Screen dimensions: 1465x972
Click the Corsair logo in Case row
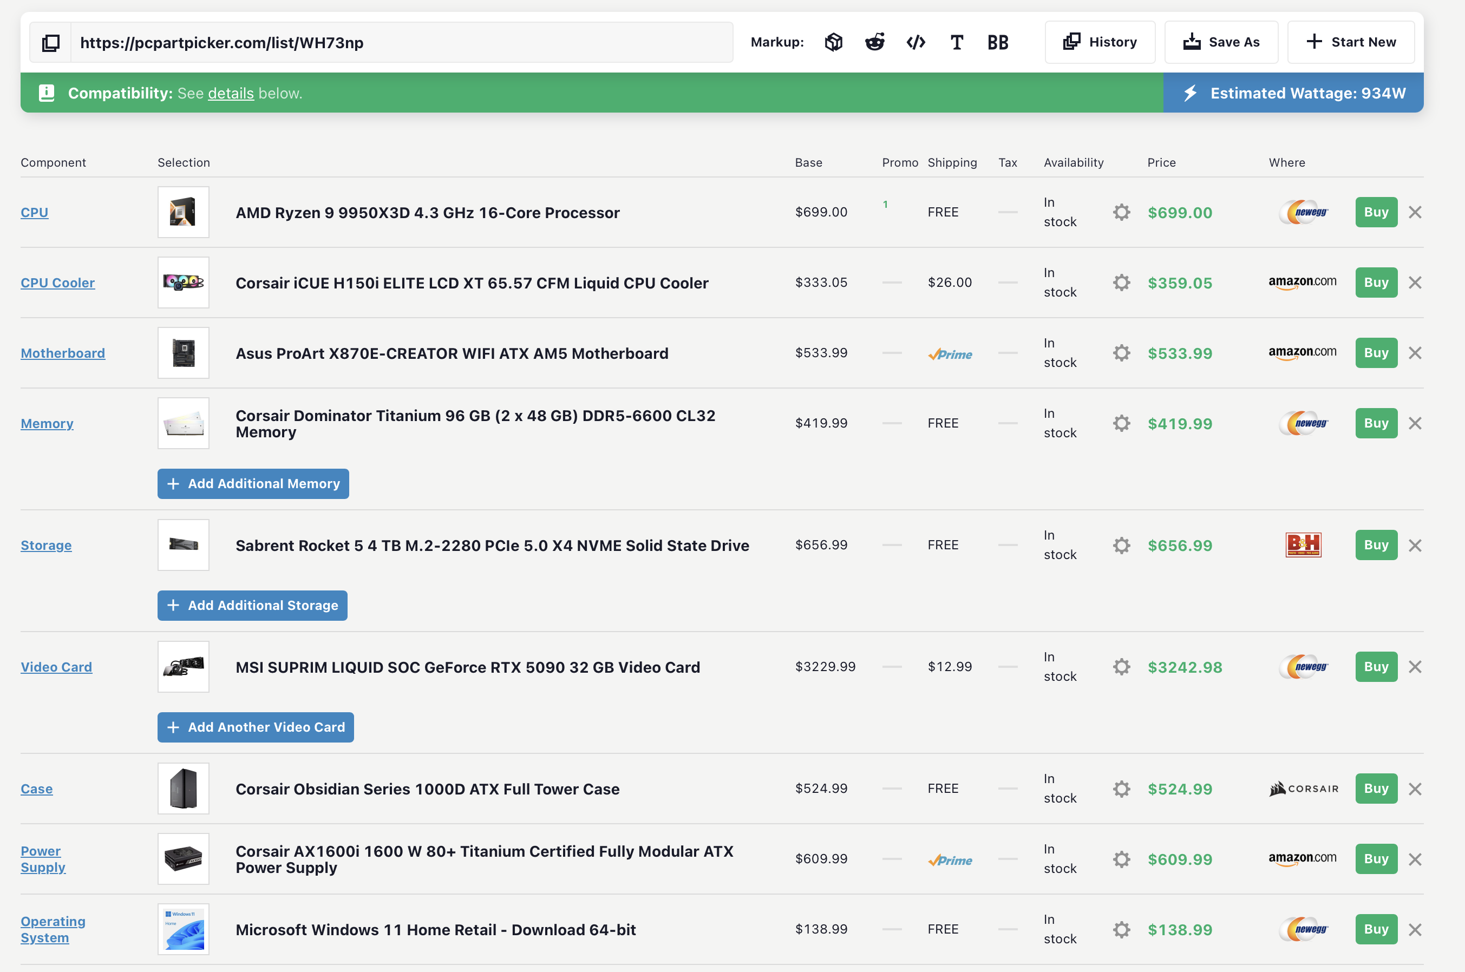click(1303, 789)
